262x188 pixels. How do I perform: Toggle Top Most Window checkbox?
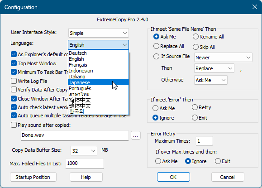point(14,63)
